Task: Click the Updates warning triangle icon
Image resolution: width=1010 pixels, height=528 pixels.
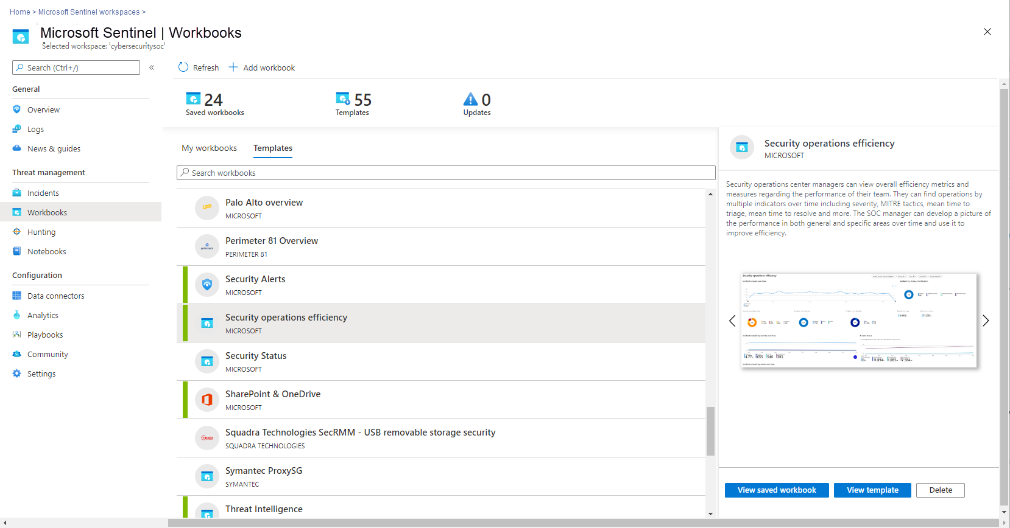Action: [x=470, y=99]
